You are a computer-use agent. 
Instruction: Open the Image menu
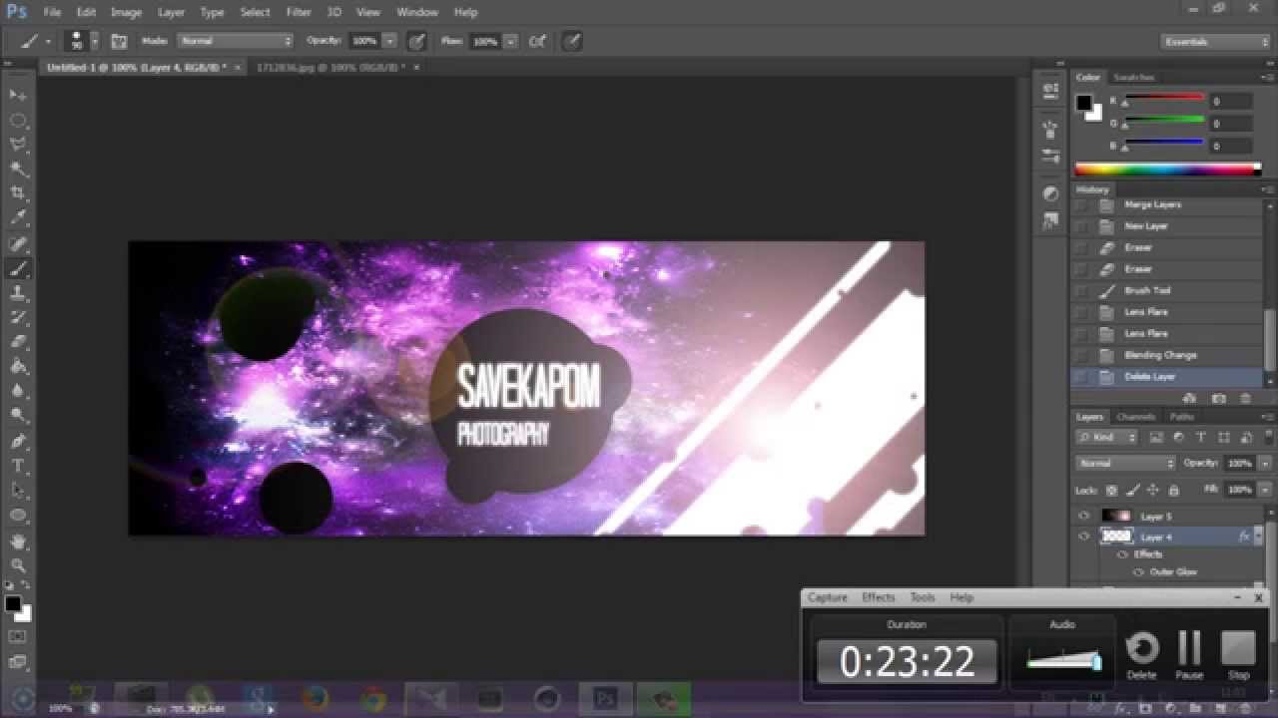pyautogui.click(x=126, y=12)
